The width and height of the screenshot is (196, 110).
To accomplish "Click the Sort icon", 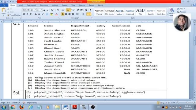I will click(86, 10).
